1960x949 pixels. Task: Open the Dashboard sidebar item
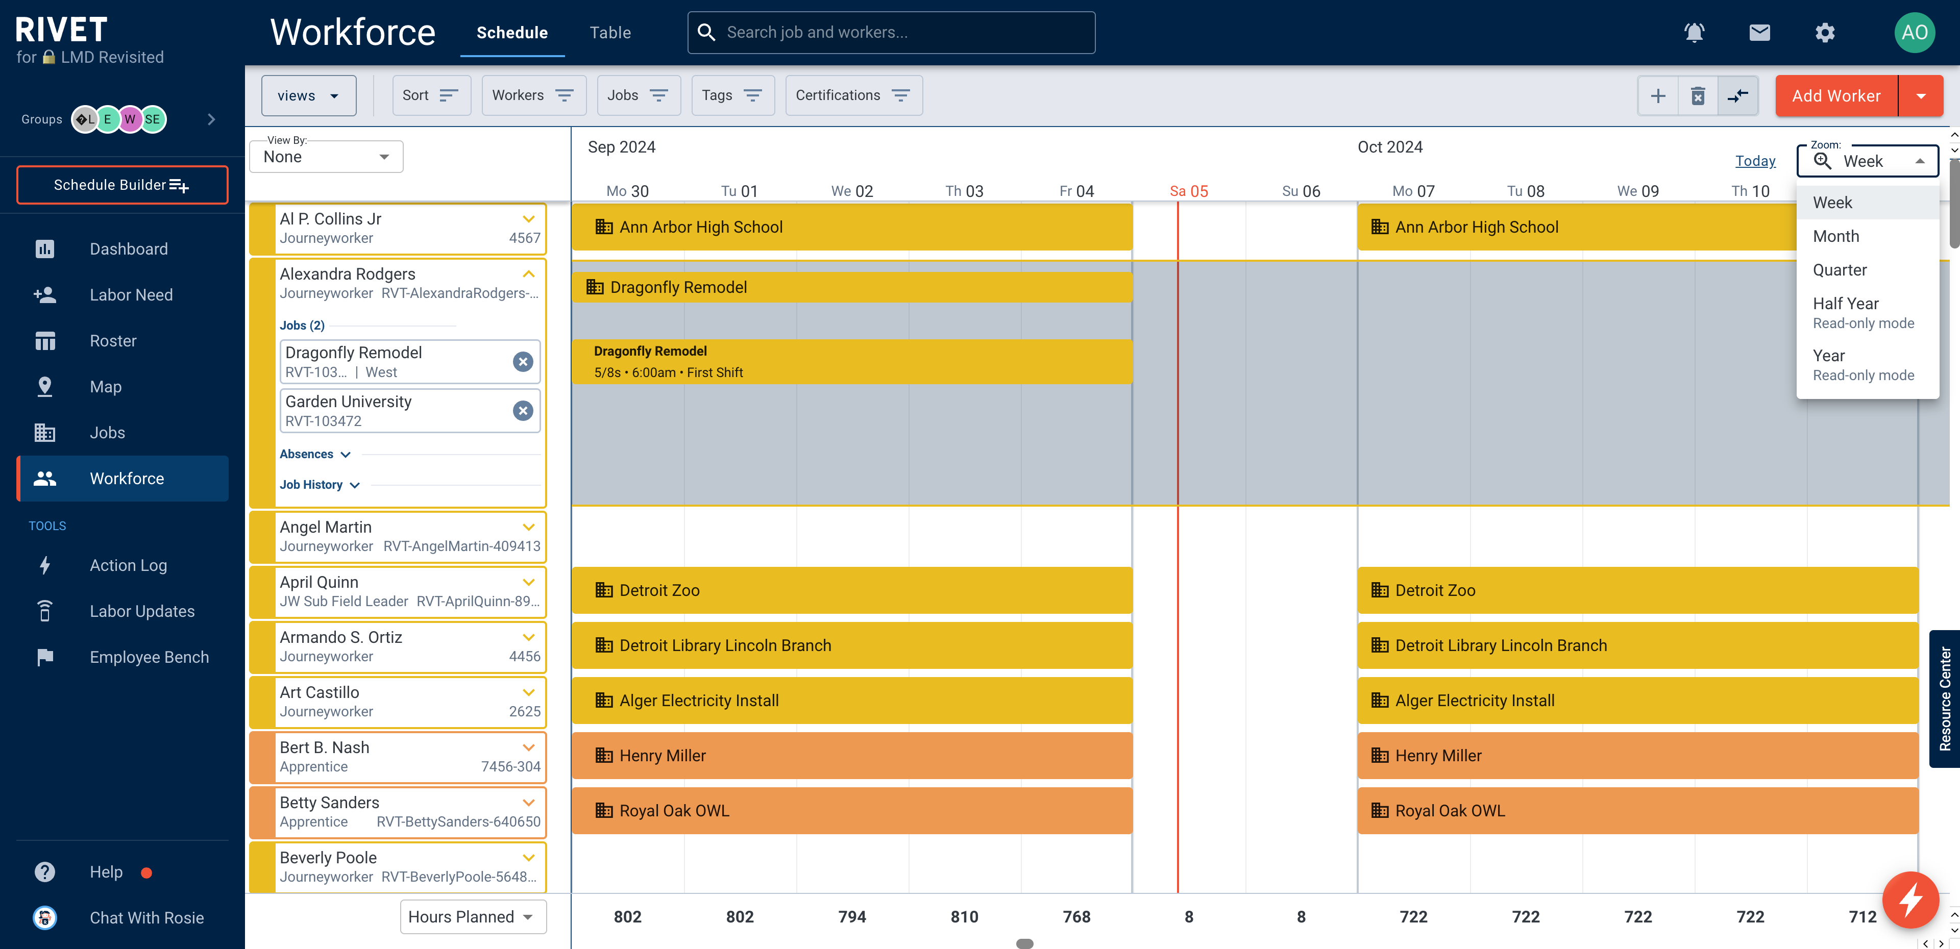click(122, 248)
